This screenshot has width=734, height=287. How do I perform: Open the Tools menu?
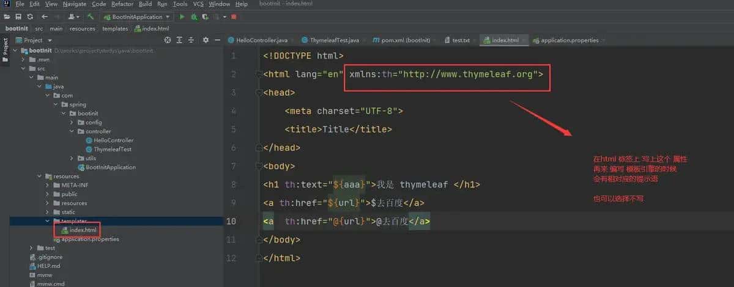pyautogui.click(x=180, y=4)
